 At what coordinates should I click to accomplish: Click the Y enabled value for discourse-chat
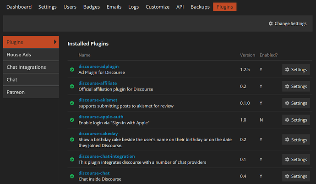pyautogui.click(x=261, y=176)
